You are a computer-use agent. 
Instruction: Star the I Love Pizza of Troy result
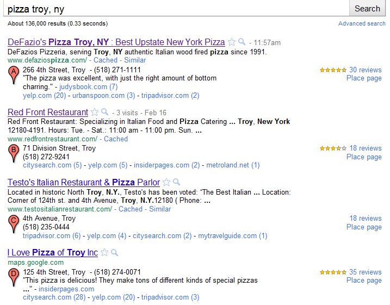click(104, 253)
